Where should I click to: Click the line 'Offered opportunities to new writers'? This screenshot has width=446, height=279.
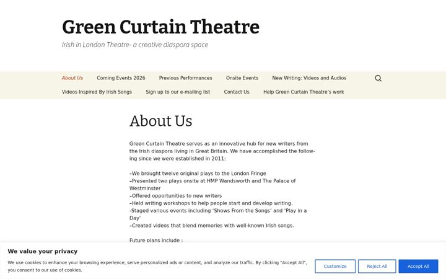[x=176, y=196]
